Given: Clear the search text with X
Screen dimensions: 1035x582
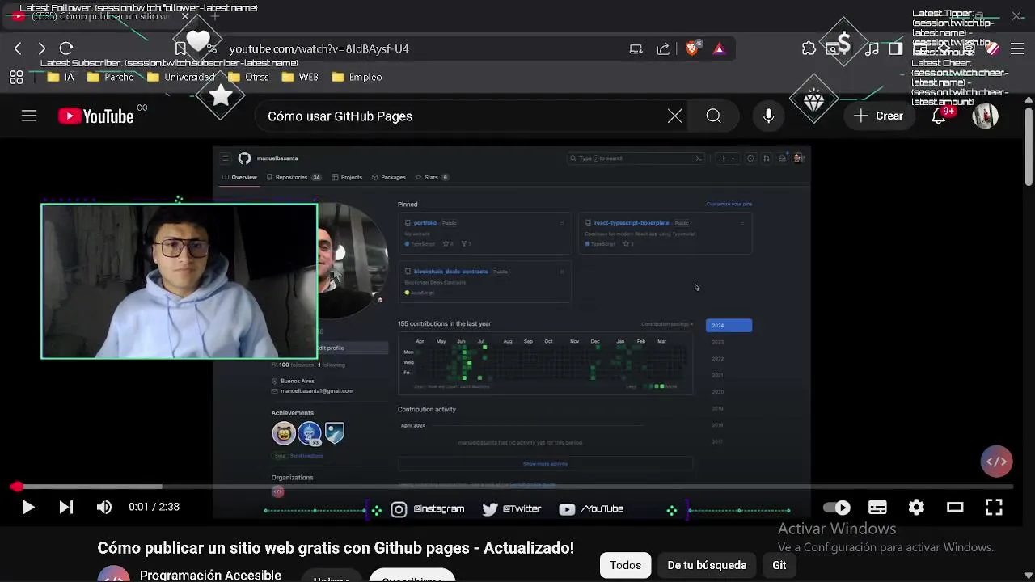Looking at the screenshot, I should (x=675, y=116).
